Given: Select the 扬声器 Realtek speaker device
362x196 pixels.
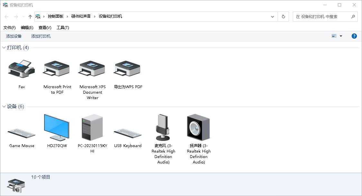Looking at the screenshot, I should point(199,127).
